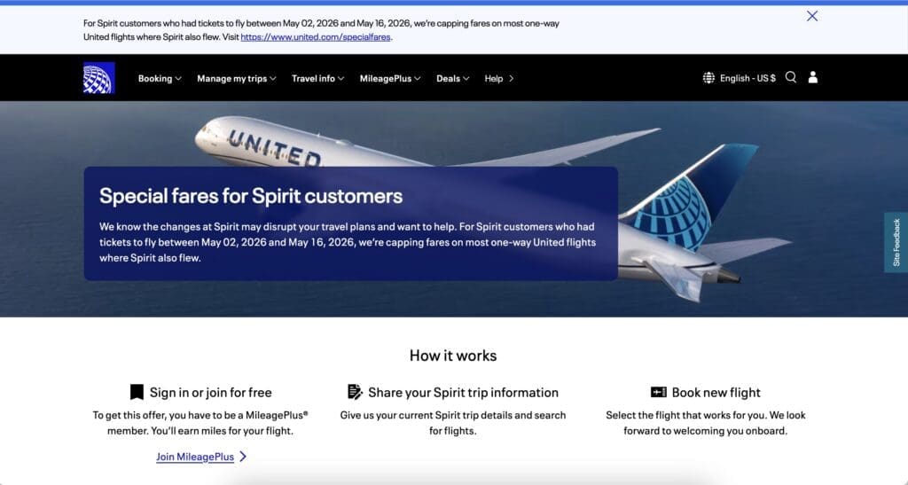This screenshot has height=485, width=908.
Task: Open English - US $ language selector
Action: (747, 78)
